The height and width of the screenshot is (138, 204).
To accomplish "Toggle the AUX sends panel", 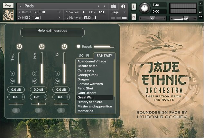I will [200, 12].
